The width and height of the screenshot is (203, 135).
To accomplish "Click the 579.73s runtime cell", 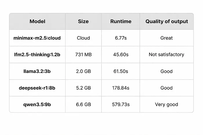I will [121, 104].
